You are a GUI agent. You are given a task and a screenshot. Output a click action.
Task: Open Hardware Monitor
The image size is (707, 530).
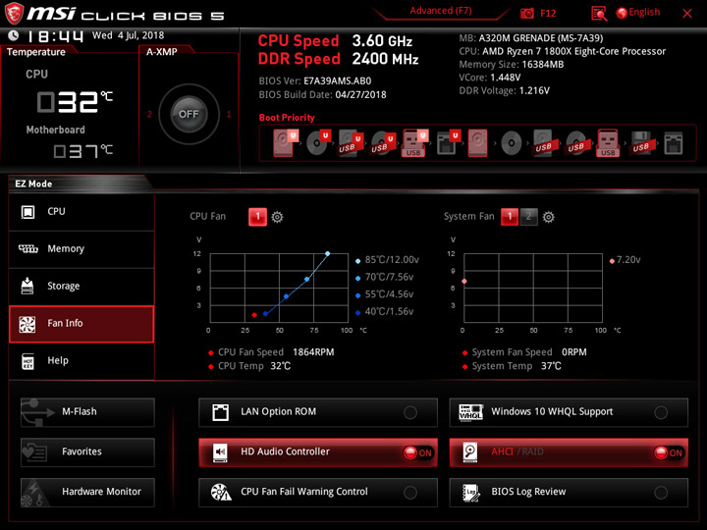point(87,492)
